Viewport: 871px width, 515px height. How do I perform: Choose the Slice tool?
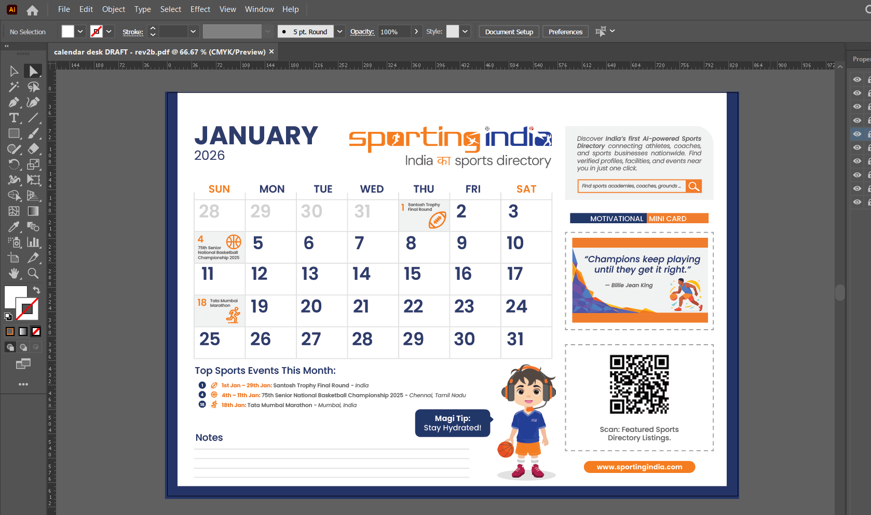(x=33, y=258)
